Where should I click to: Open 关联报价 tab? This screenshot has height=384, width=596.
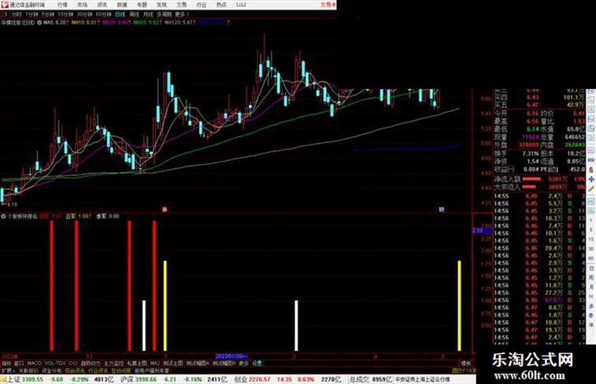tap(28, 370)
